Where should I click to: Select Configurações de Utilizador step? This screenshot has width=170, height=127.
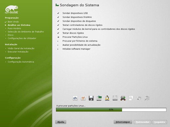pyautogui.click(x=22, y=38)
